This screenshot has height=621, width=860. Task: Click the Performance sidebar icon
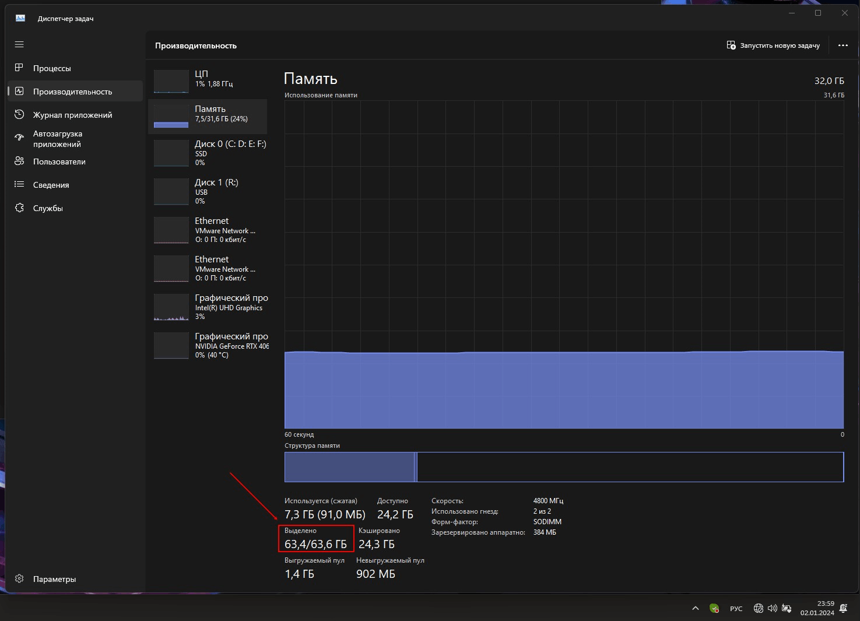click(x=19, y=91)
